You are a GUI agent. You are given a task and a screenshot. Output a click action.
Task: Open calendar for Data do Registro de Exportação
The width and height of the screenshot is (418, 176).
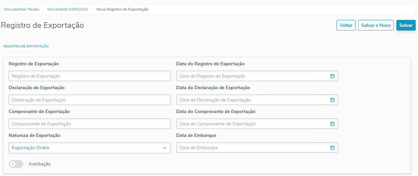pyautogui.click(x=332, y=76)
